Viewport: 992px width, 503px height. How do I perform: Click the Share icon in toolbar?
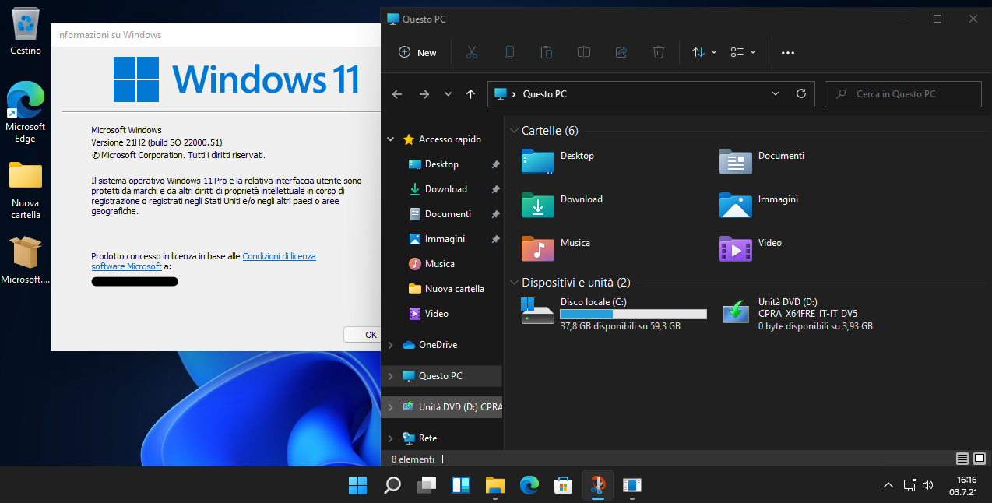[621, 52]
